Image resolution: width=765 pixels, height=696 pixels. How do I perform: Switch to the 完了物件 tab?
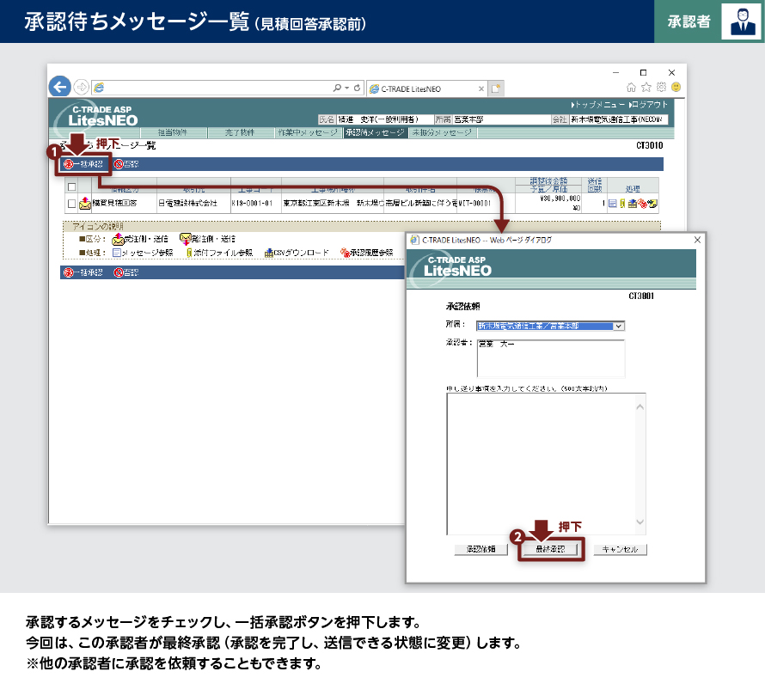(240, 133)
